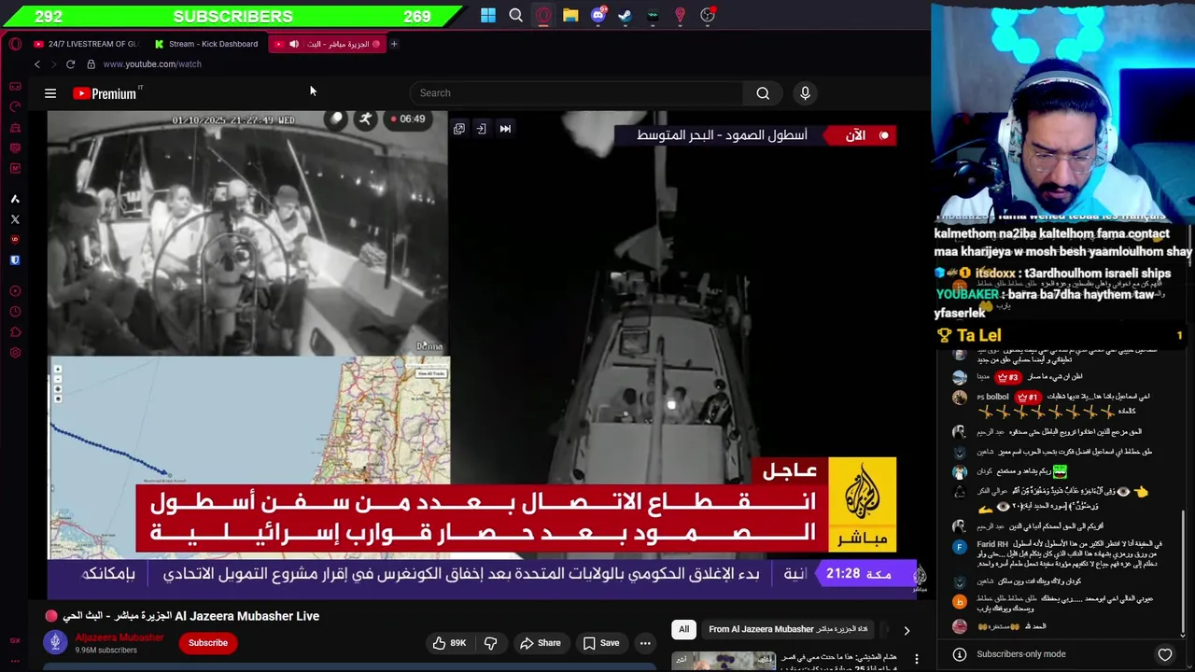The width and height of the screenshot is (1195, 672).
Task: Switch to Stream - Kick Dashboard tab
Action: point(208,44)
